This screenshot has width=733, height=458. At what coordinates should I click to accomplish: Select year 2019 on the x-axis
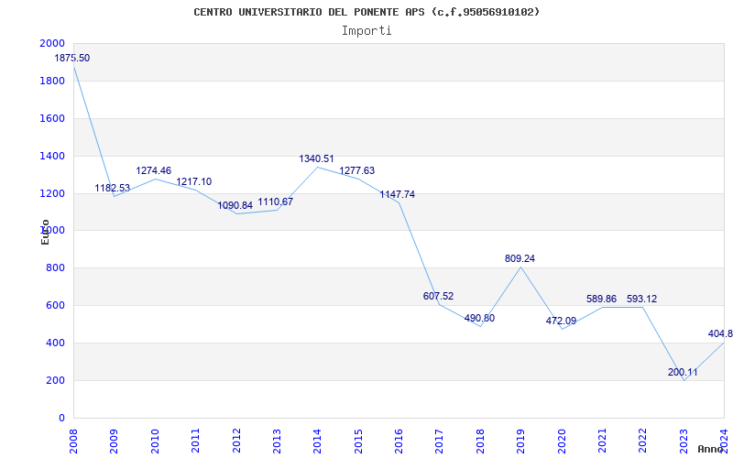(x=520, y=441)
